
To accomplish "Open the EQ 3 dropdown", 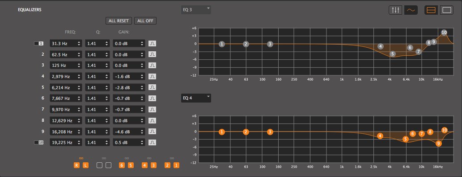I will coord(196,10).
